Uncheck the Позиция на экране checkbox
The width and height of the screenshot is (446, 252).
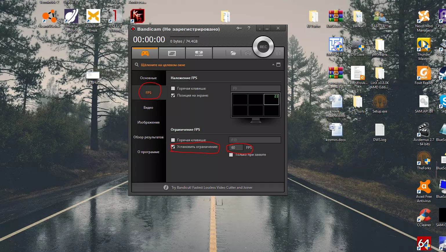coord(173,95)
